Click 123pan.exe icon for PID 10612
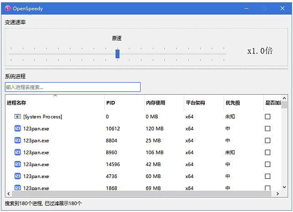293x212 pixels. coord(17,129)
